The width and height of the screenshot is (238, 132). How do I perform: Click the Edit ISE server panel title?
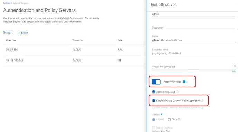tap(163, 5)
